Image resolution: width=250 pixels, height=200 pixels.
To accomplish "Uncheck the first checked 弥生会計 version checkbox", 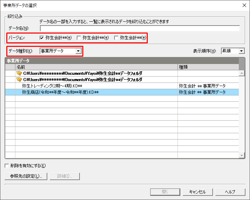I will 42,38.
